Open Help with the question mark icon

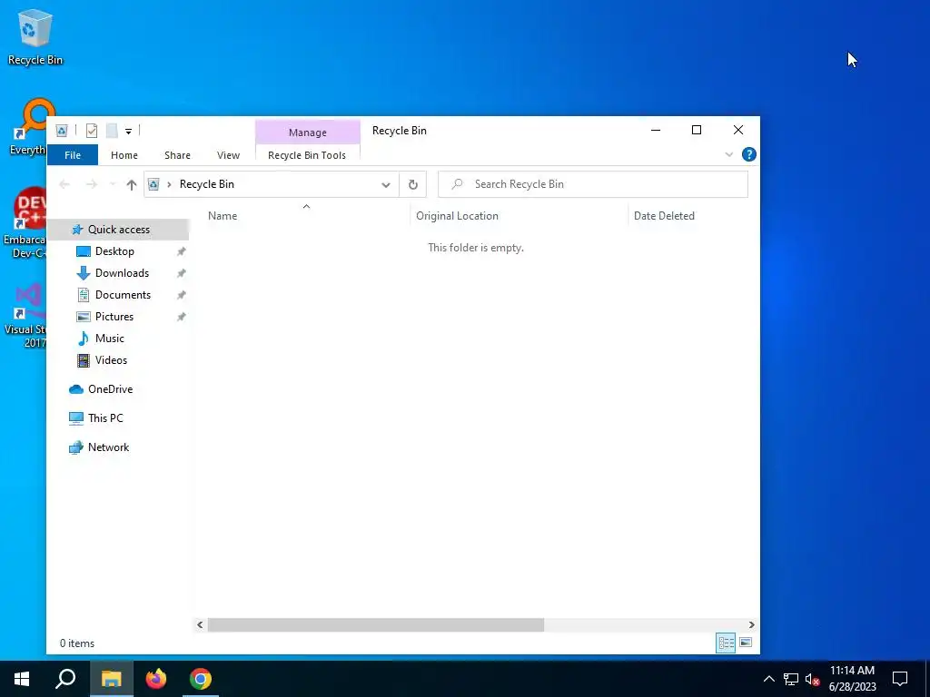point(748,154)
